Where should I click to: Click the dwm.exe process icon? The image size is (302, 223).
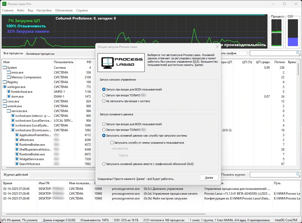pos(9,97)
